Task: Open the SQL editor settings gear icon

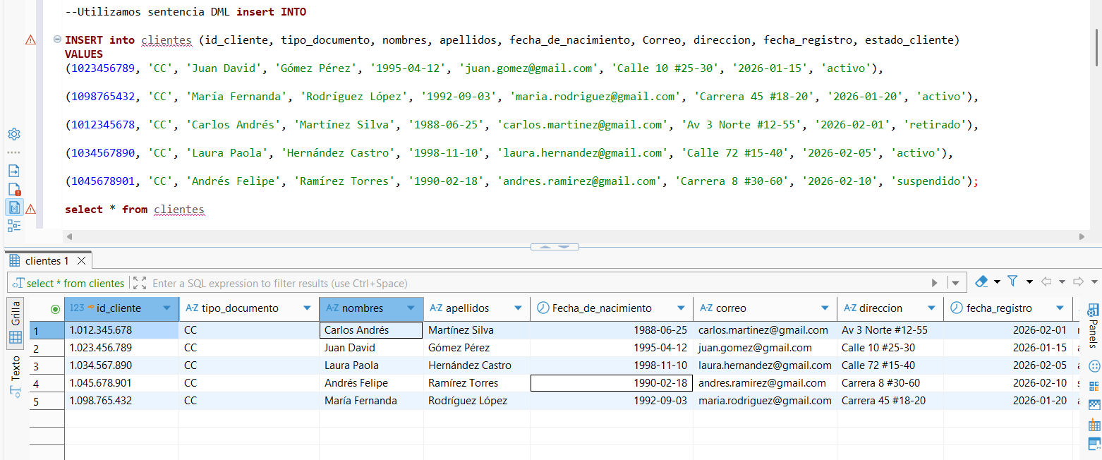Action: tap(13, 134)
